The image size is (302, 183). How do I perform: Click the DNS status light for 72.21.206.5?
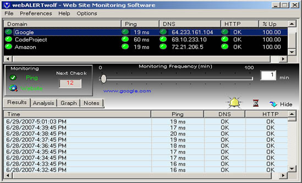[x=163, y=47]
